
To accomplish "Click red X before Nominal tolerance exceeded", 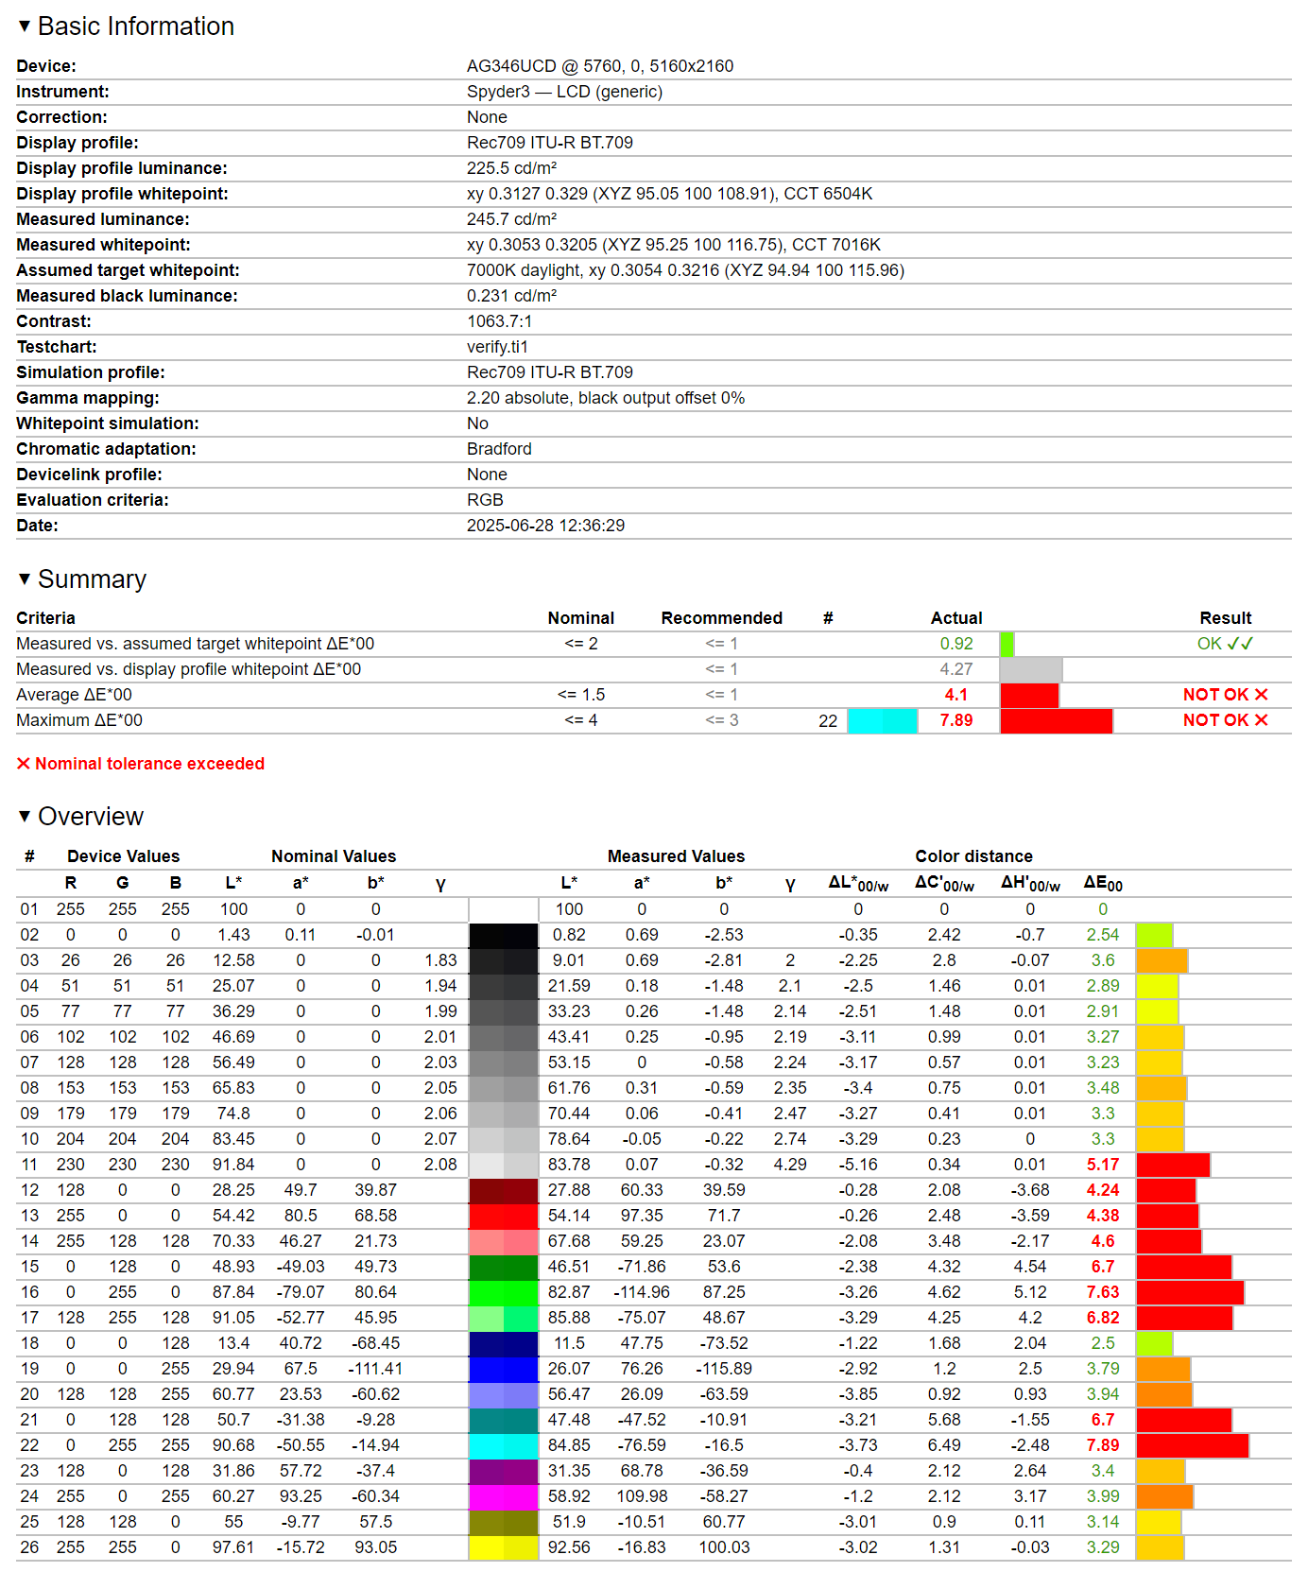I will coord(24,764).
